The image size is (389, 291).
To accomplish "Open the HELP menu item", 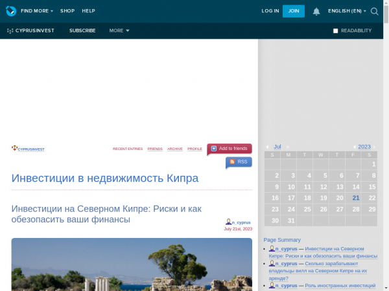I will [x=88, y=11].
